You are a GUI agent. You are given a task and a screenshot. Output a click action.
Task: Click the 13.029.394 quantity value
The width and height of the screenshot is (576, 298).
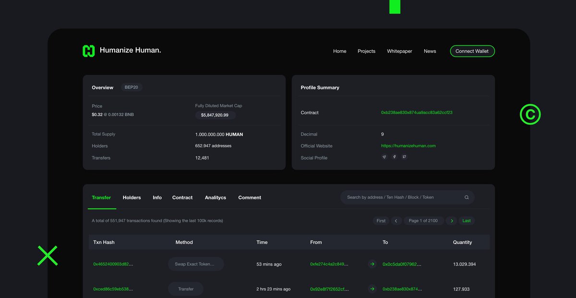coord(465,264)
